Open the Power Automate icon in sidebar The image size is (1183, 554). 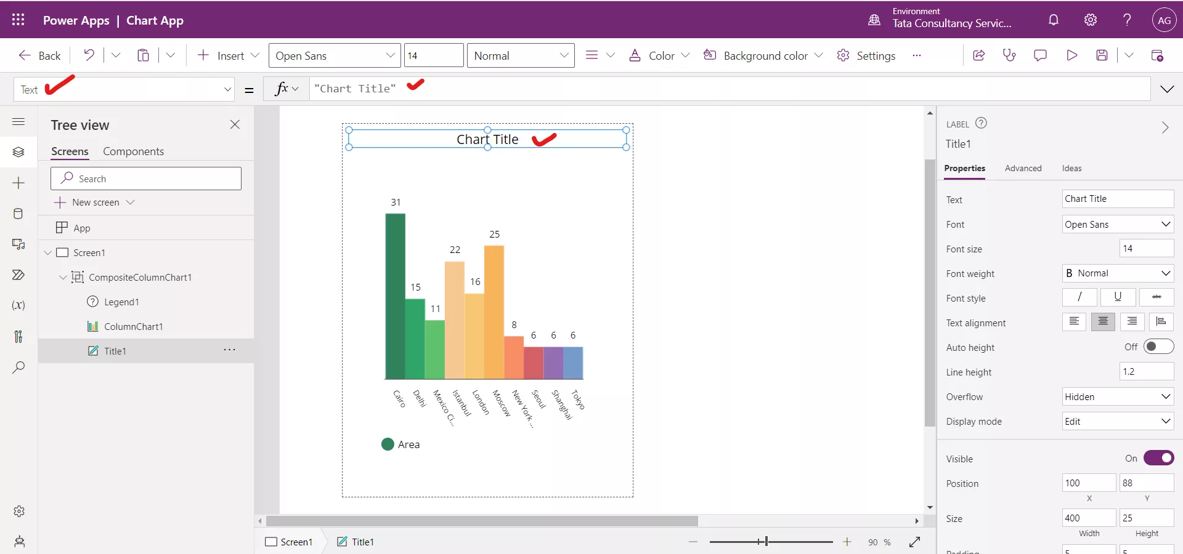[18, 275]
